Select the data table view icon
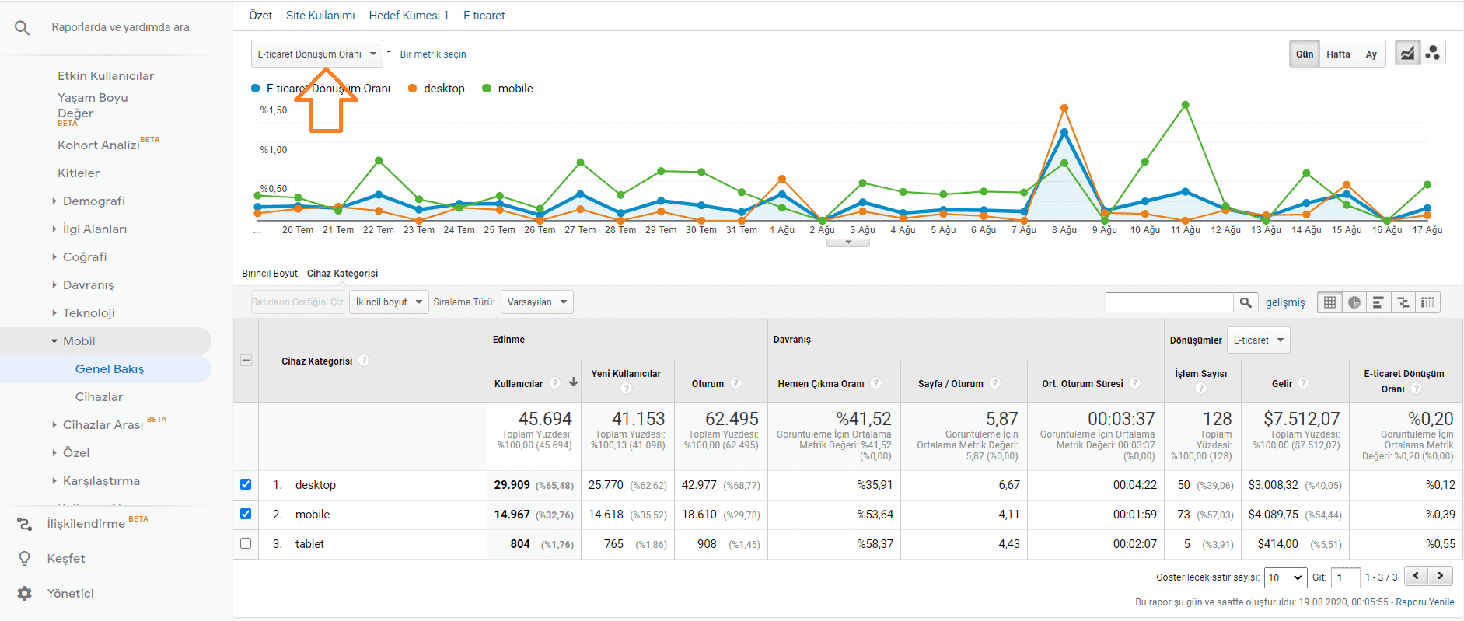 click(1329, 302)
